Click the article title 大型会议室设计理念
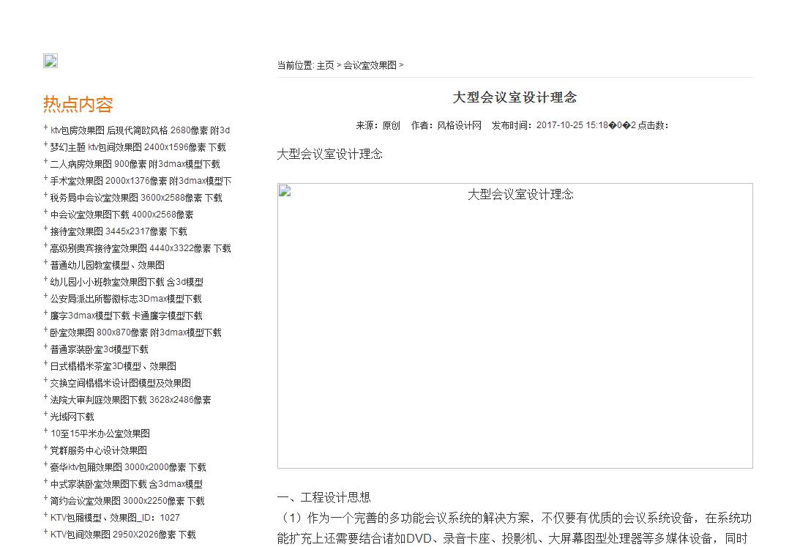The image size is (808, 547). [514, 96]
